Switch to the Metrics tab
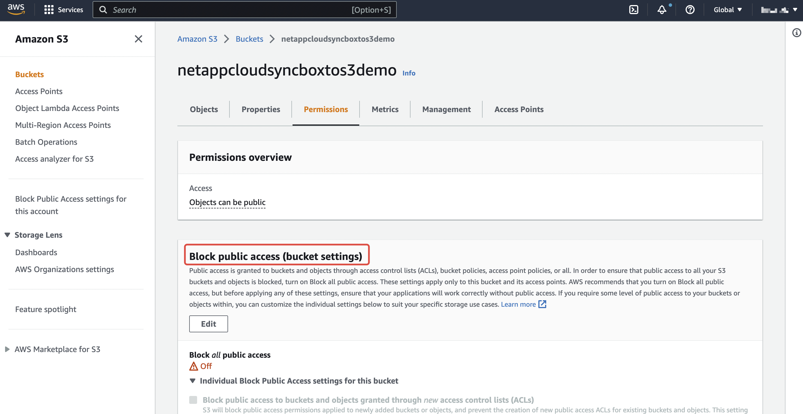Screen dimensions: 803x414 point(385,109)
